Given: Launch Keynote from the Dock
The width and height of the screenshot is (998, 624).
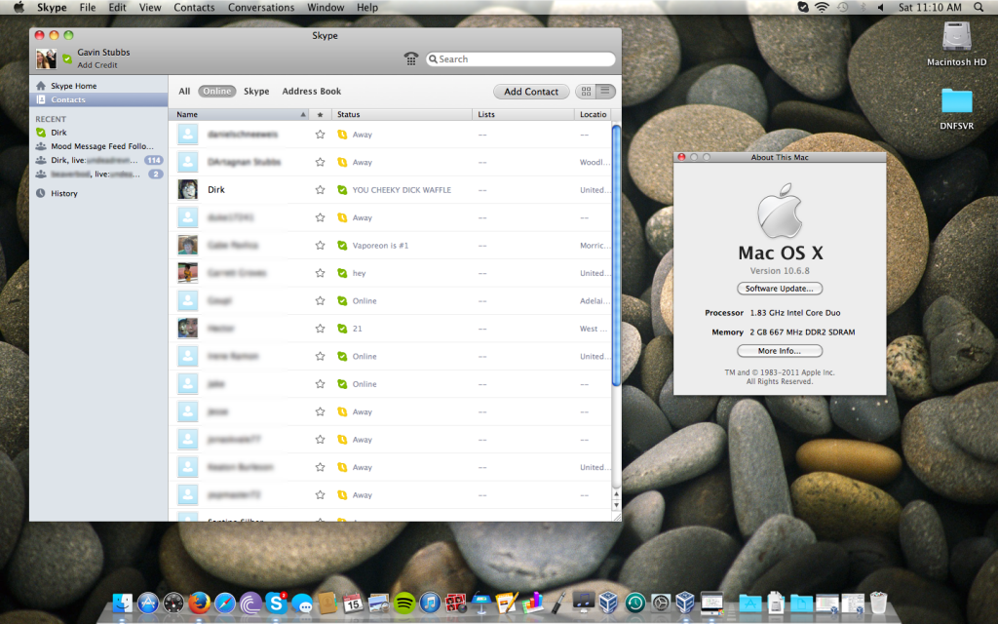Looking at the screenshot, I should click(x=481, y=603).
